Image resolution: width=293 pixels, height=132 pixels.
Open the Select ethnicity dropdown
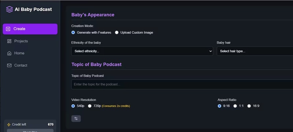click(142, 51)
